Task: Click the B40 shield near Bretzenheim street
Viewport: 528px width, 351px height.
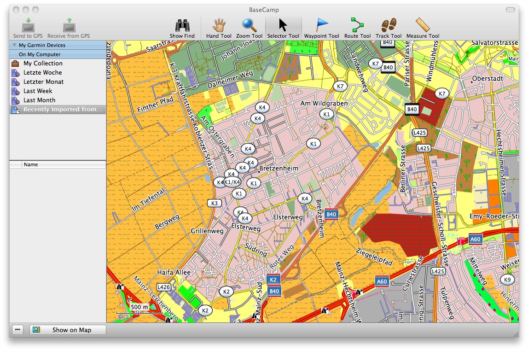Action: coord(331,214)
